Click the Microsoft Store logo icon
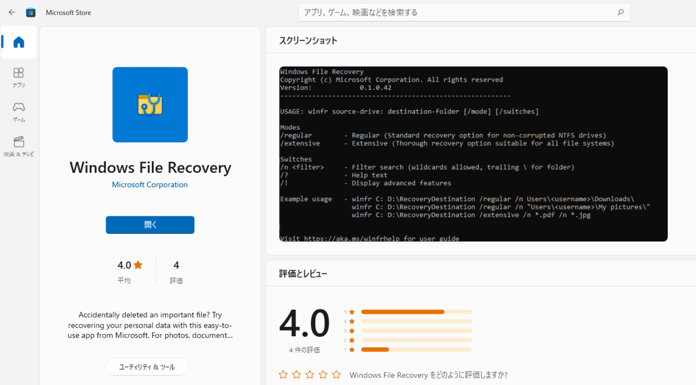Image resolution: width=696 pixels, height=385 pixels. coord(31,12)
